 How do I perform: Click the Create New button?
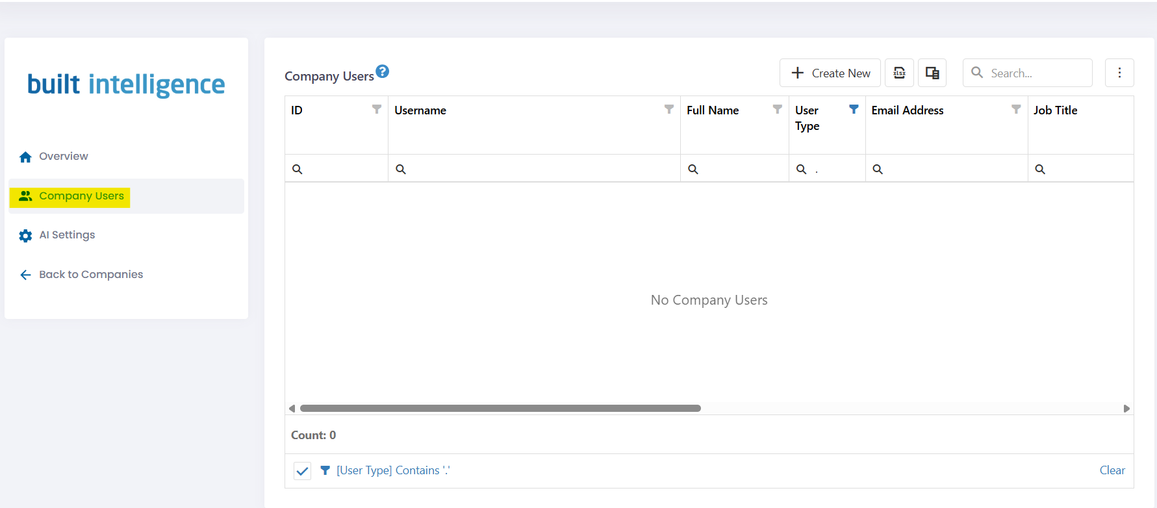(x=830, y=73)
